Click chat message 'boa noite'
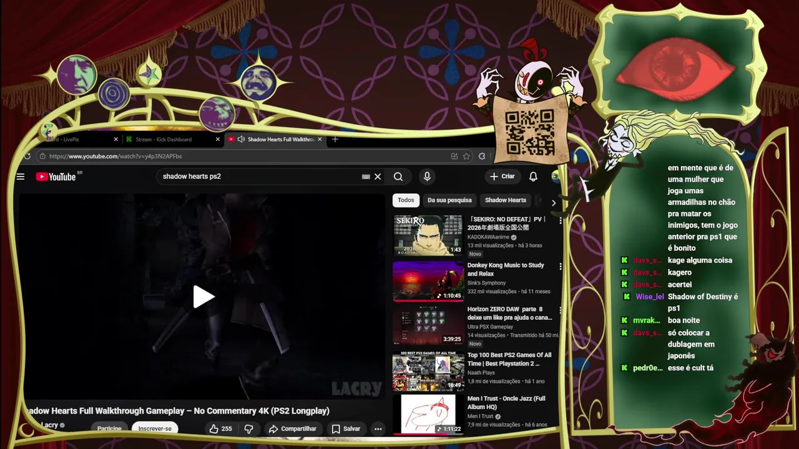This screenshot has height=449, width=799. (684, 321)
